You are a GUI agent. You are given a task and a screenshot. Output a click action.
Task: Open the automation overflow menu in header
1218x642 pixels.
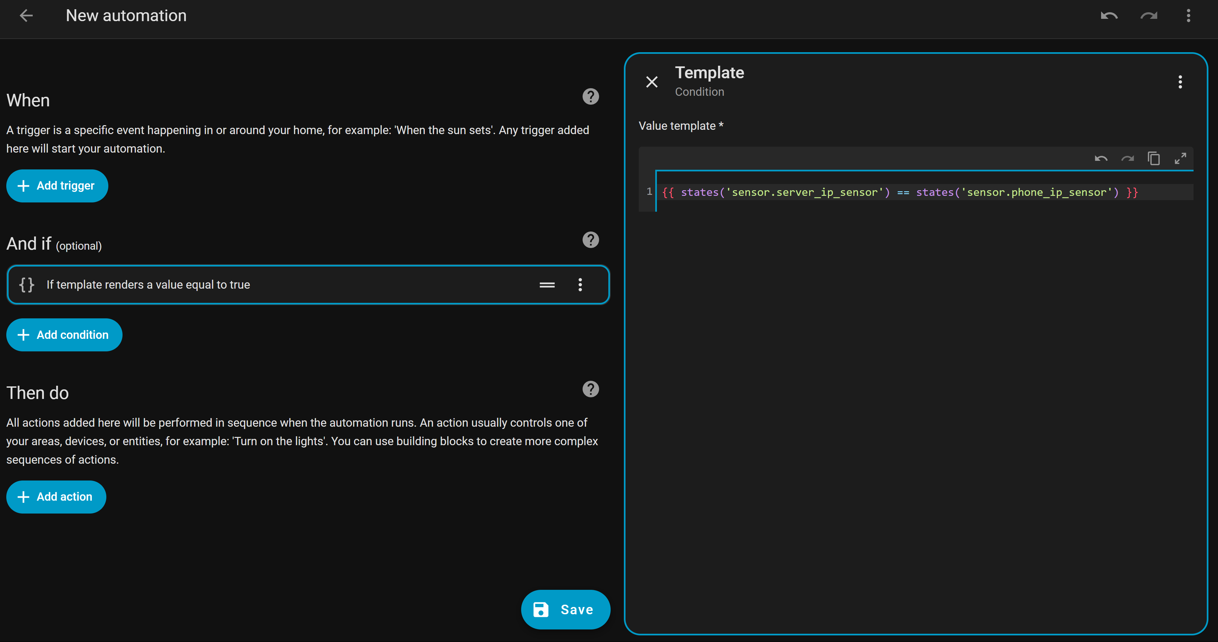click(1188, 16)
